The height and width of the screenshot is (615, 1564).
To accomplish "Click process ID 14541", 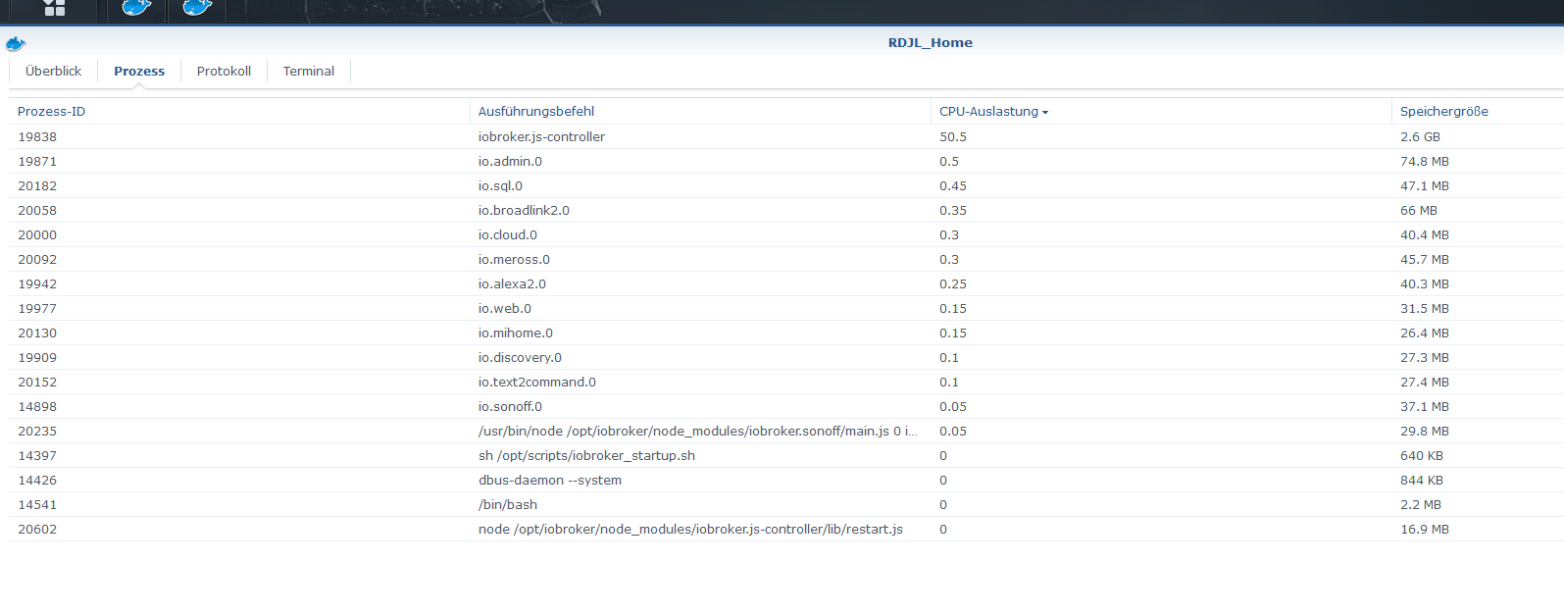I will click(37, 505).
